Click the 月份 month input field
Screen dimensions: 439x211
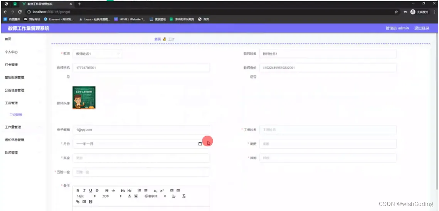click(x=141, y=144)
